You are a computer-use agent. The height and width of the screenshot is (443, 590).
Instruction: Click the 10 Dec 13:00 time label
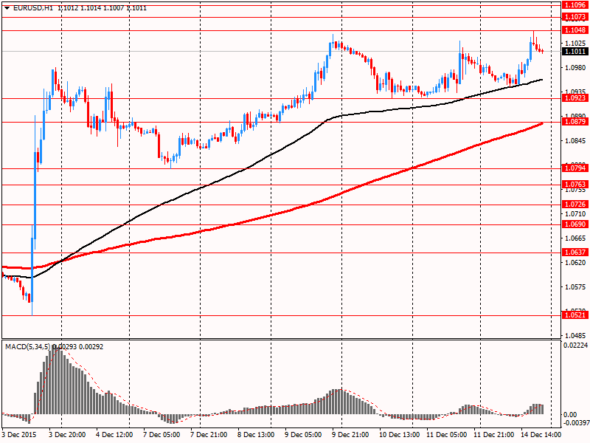(x=399, y=435)
